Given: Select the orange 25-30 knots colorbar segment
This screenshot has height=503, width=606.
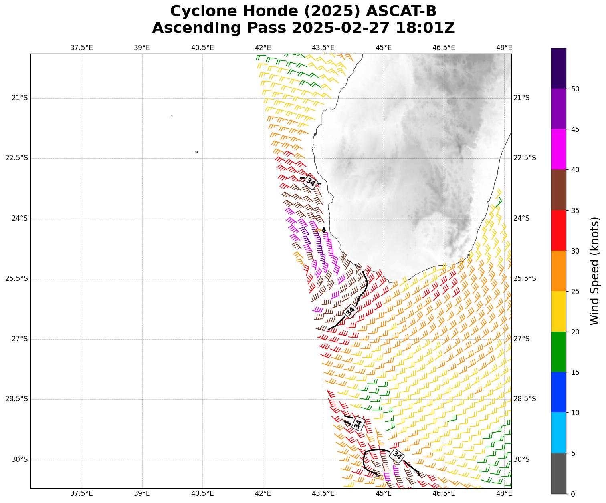Looking at the screenshot, I should coord(558,271).
